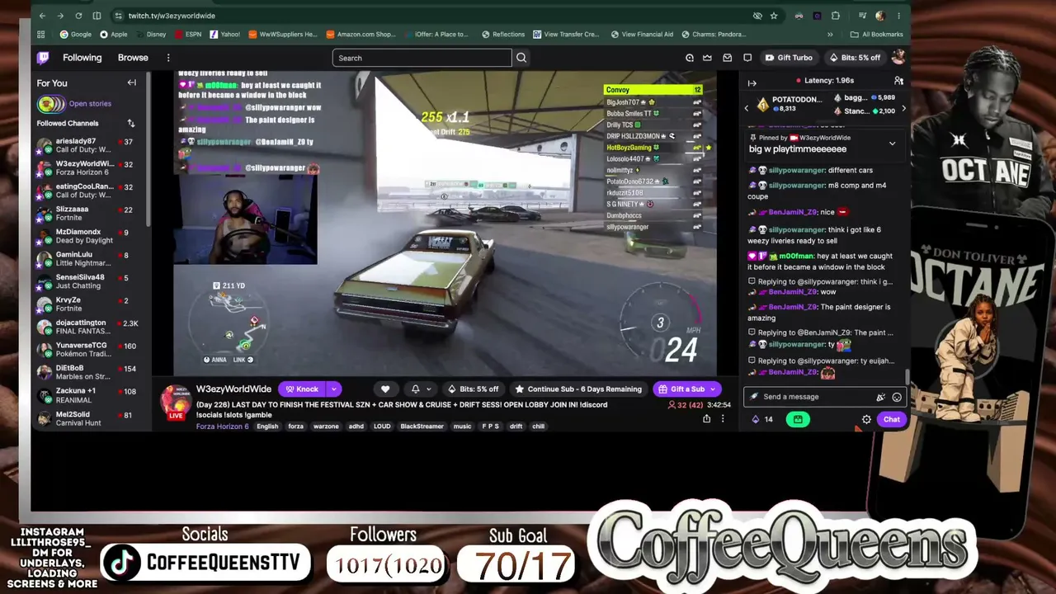The image size is (1056, 594).
Task: Show previous gifter leaderboard entries
Action: pyautogui.click(x=747, y=108)
